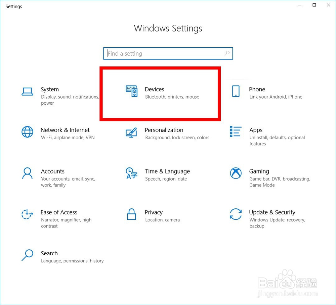This screenshot has height=305, width=336.
Task: Click the magnifier icon in search box
Action: (x=227, y=53)
